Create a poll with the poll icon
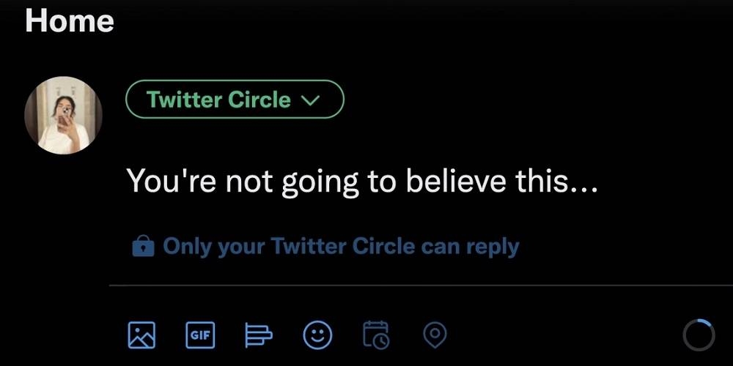This screenshot has height=366, width=733. tap(258, 335)
